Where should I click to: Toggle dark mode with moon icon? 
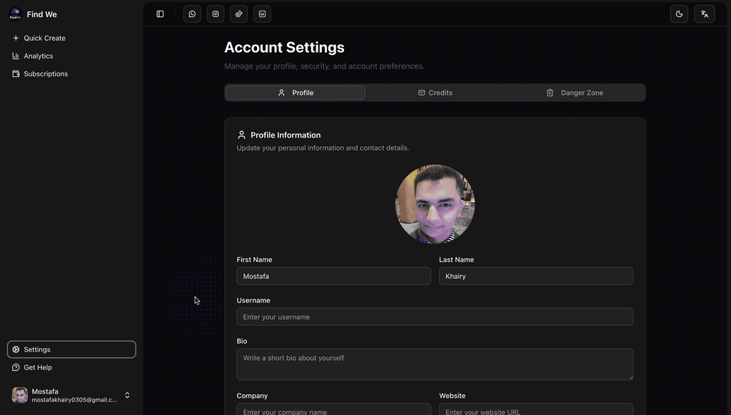680,14
